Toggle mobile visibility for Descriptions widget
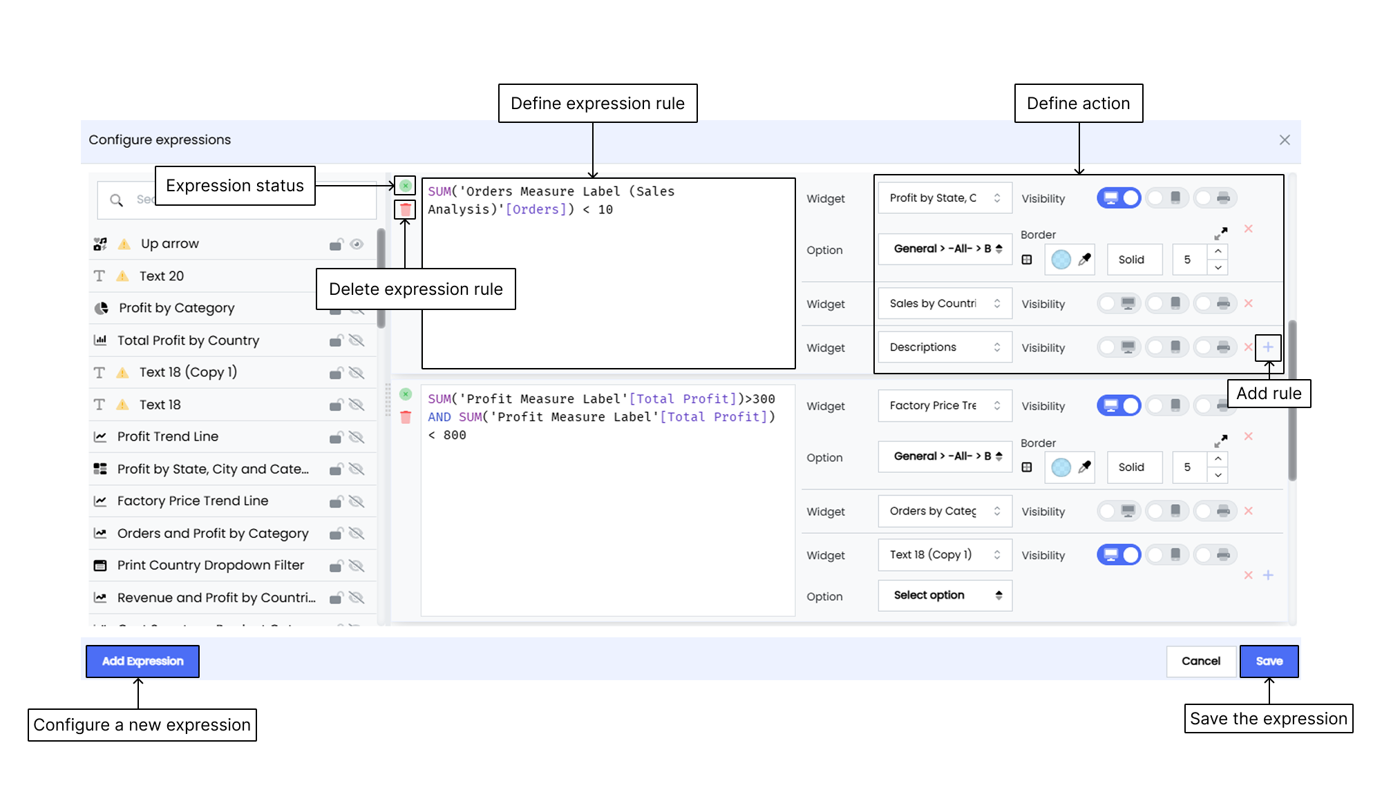 click(1167, 347)
